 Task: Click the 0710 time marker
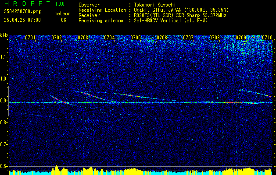coord(267,38)
